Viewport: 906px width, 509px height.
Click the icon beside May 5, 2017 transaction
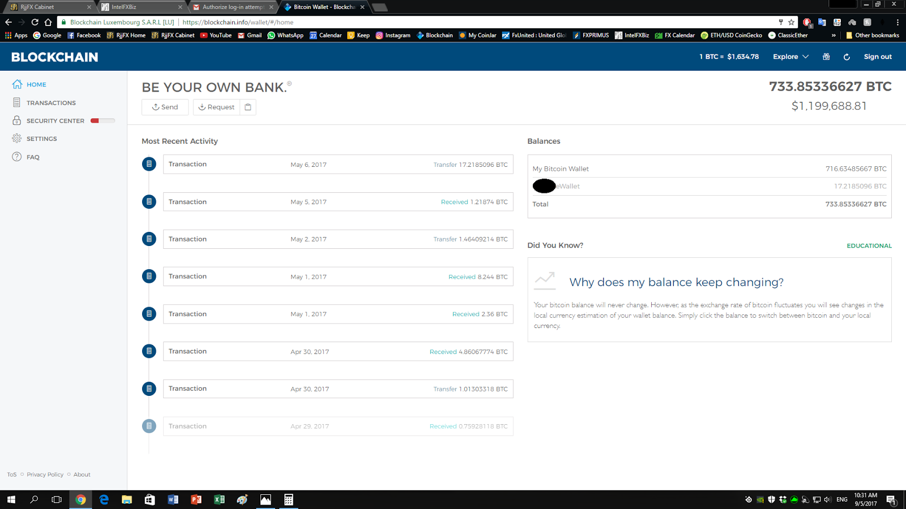(x=149, y=201)
